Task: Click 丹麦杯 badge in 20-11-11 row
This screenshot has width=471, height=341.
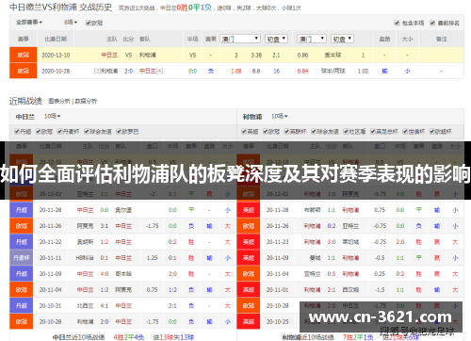Action: coord(22,258)
